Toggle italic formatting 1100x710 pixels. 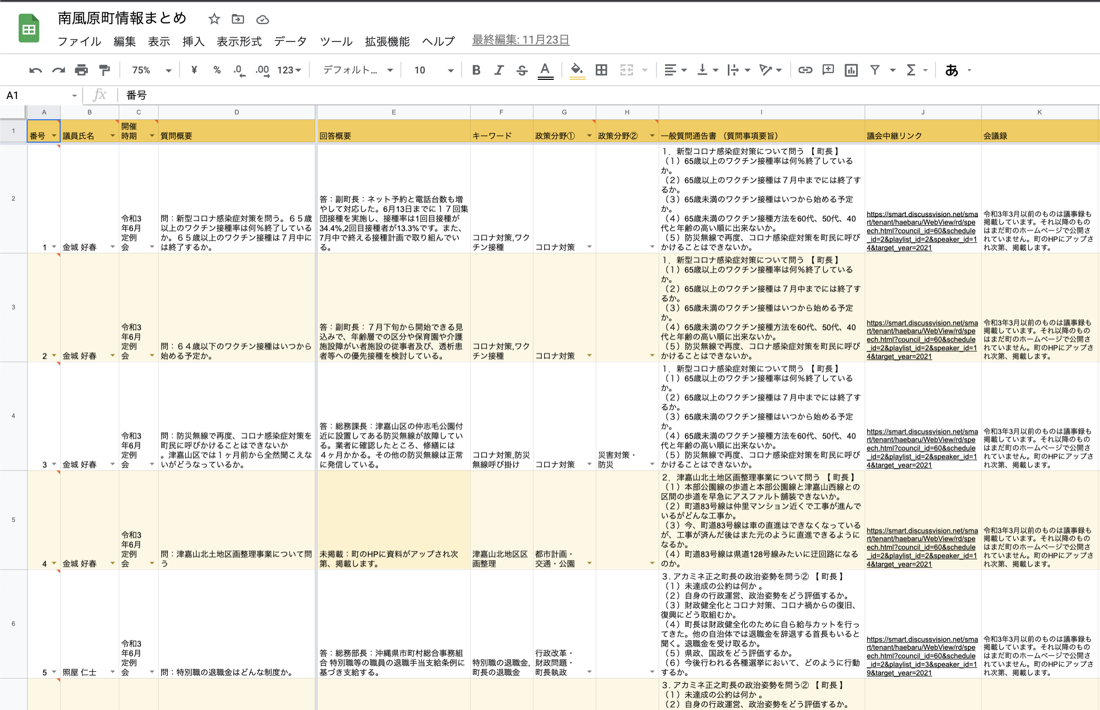tap(499, 70)
